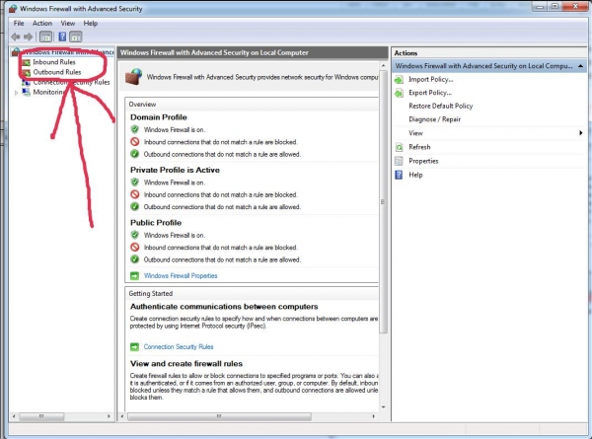Viewport: 592px width, 439px height.
Task: Click Domain Profile green shield firewall-on icon
Action: pos(135,129)
